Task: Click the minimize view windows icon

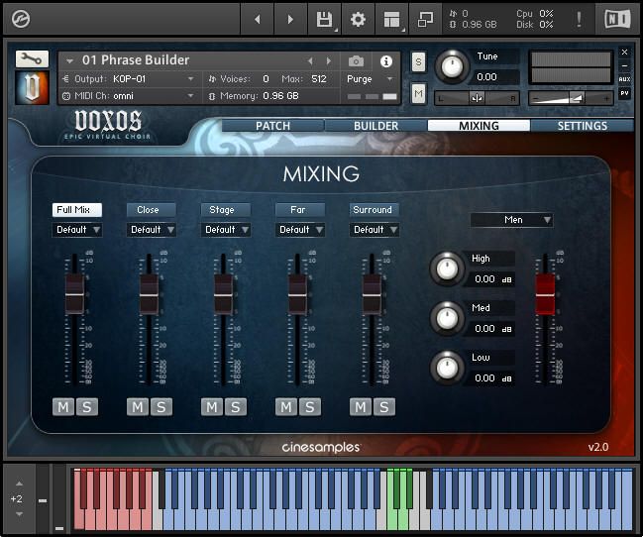Action: [x=425, y=19]
